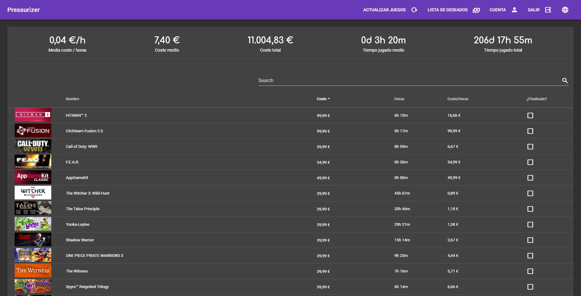Mark Call of Duty: WWII as finished
This screenshot has width=581, height=296.
530,147
